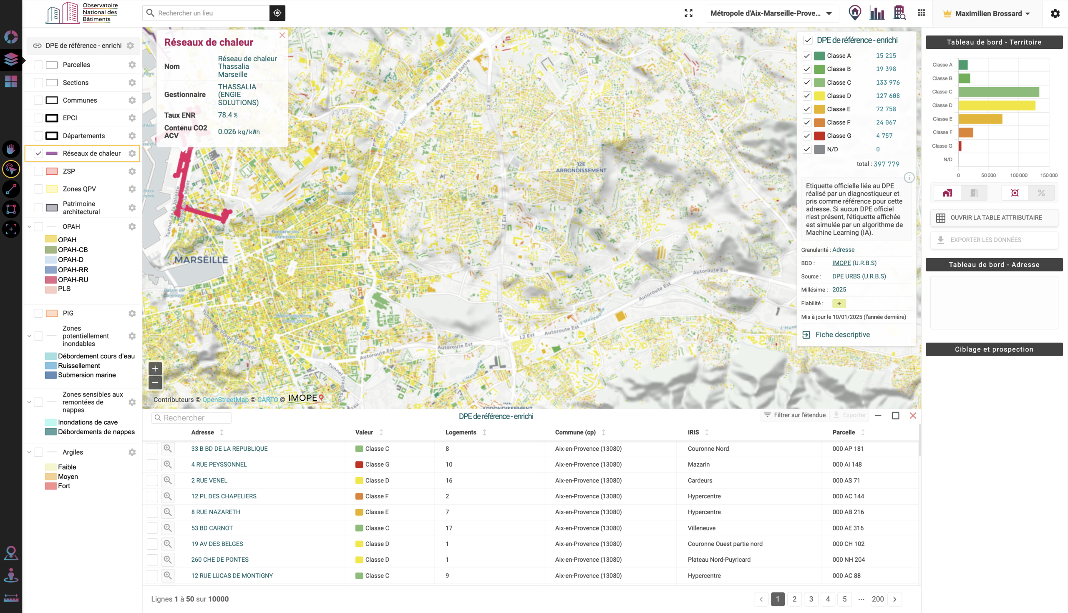This screenshot has width=1068, height=613.
Task: Open the statistics bar chart view
Action: (x=877, y=13)
